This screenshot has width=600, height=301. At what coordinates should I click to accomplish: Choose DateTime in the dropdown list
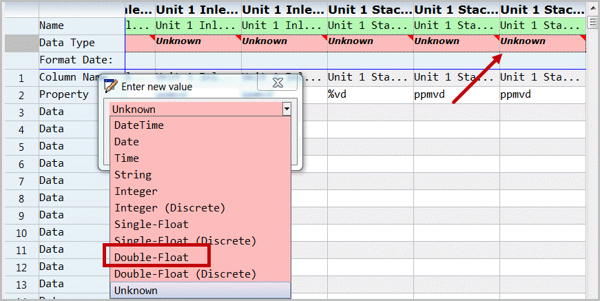138,125
